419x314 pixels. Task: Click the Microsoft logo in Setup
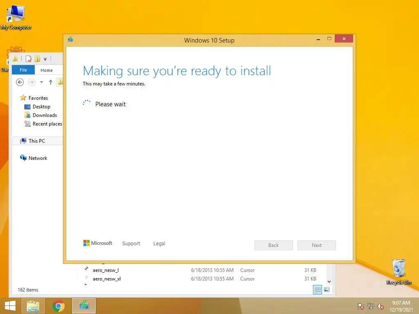[x=98, y=243]
